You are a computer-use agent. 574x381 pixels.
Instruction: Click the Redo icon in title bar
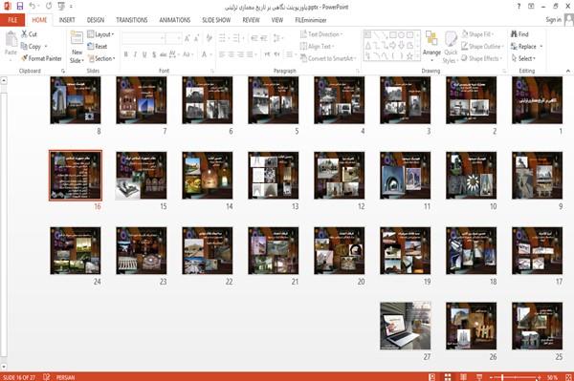point(49,6)
